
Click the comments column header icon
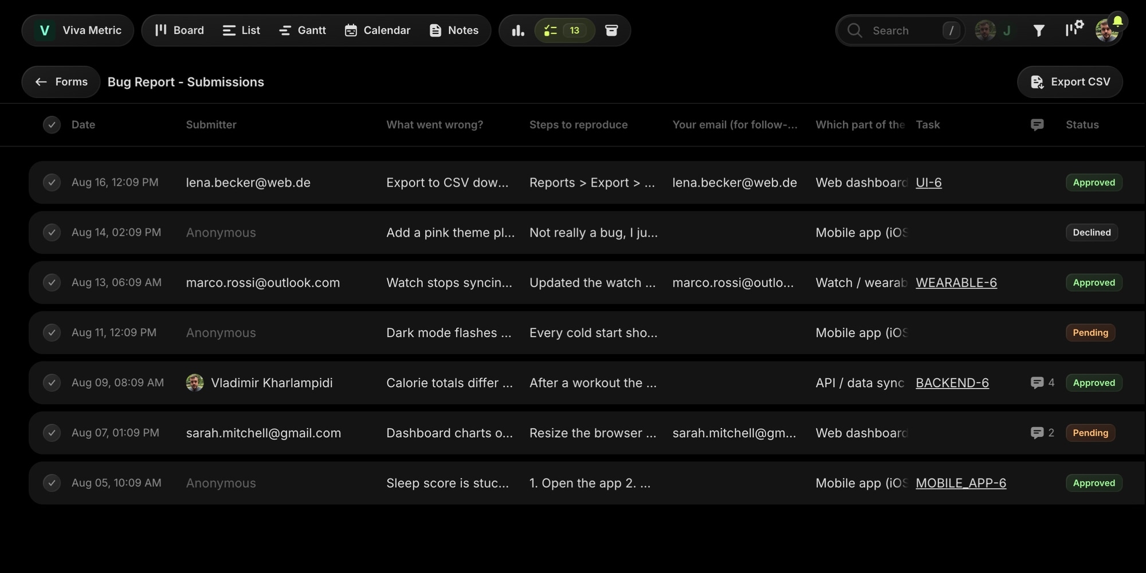coord(1037,124)
